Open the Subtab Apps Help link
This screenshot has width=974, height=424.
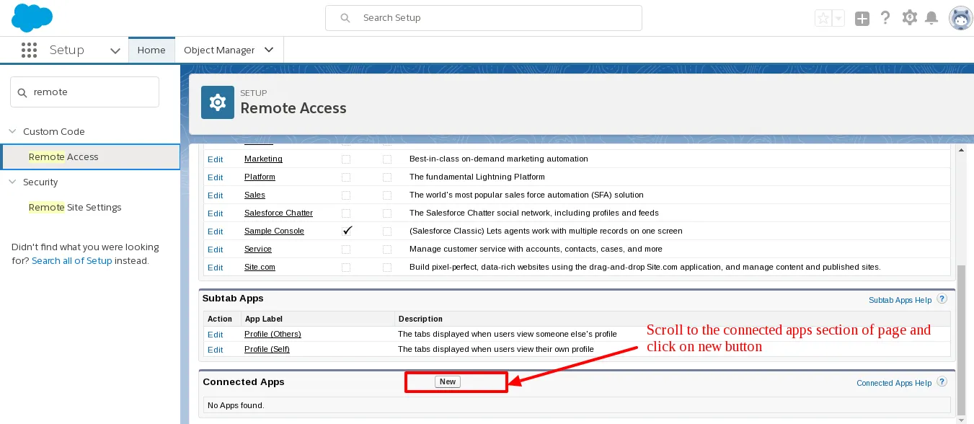[x=900, y=300]
